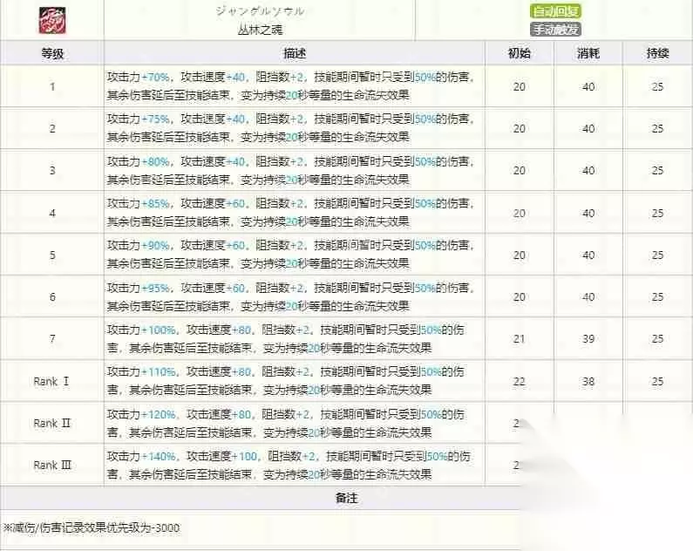Image resolution: width=693 pixels, height=551 pixels.
Task: Click the 初始 column header
Action: 520,53
